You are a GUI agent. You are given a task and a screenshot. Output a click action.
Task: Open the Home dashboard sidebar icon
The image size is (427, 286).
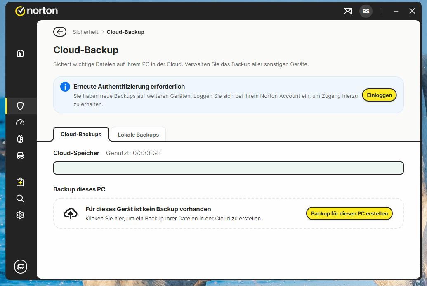[20, 53]
